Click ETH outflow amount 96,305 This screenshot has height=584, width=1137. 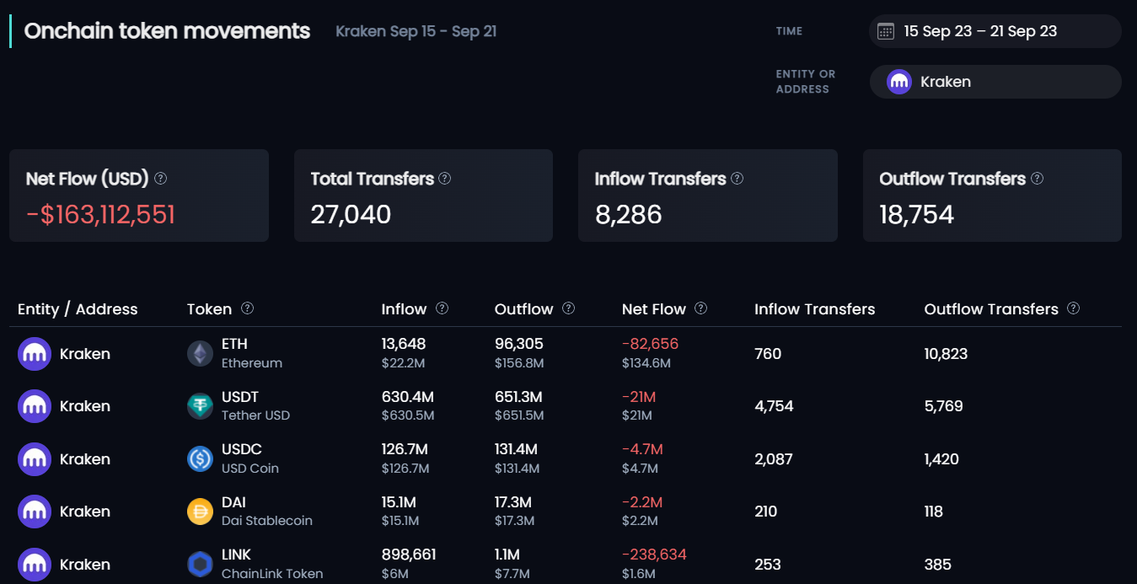[519, 344]
